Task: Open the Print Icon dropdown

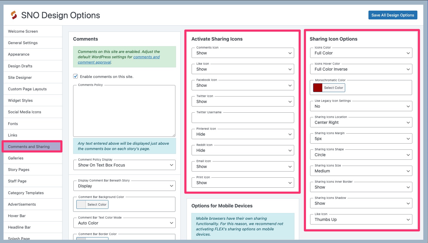Action: point(243,183)
